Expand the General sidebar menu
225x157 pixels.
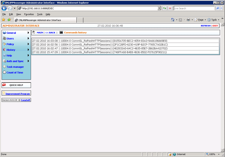(x=15, y=33)
